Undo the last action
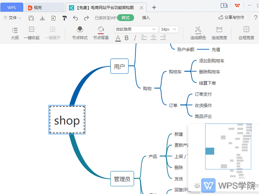The height and width of the screenshot is (194, 259). [x=75, y=18]
